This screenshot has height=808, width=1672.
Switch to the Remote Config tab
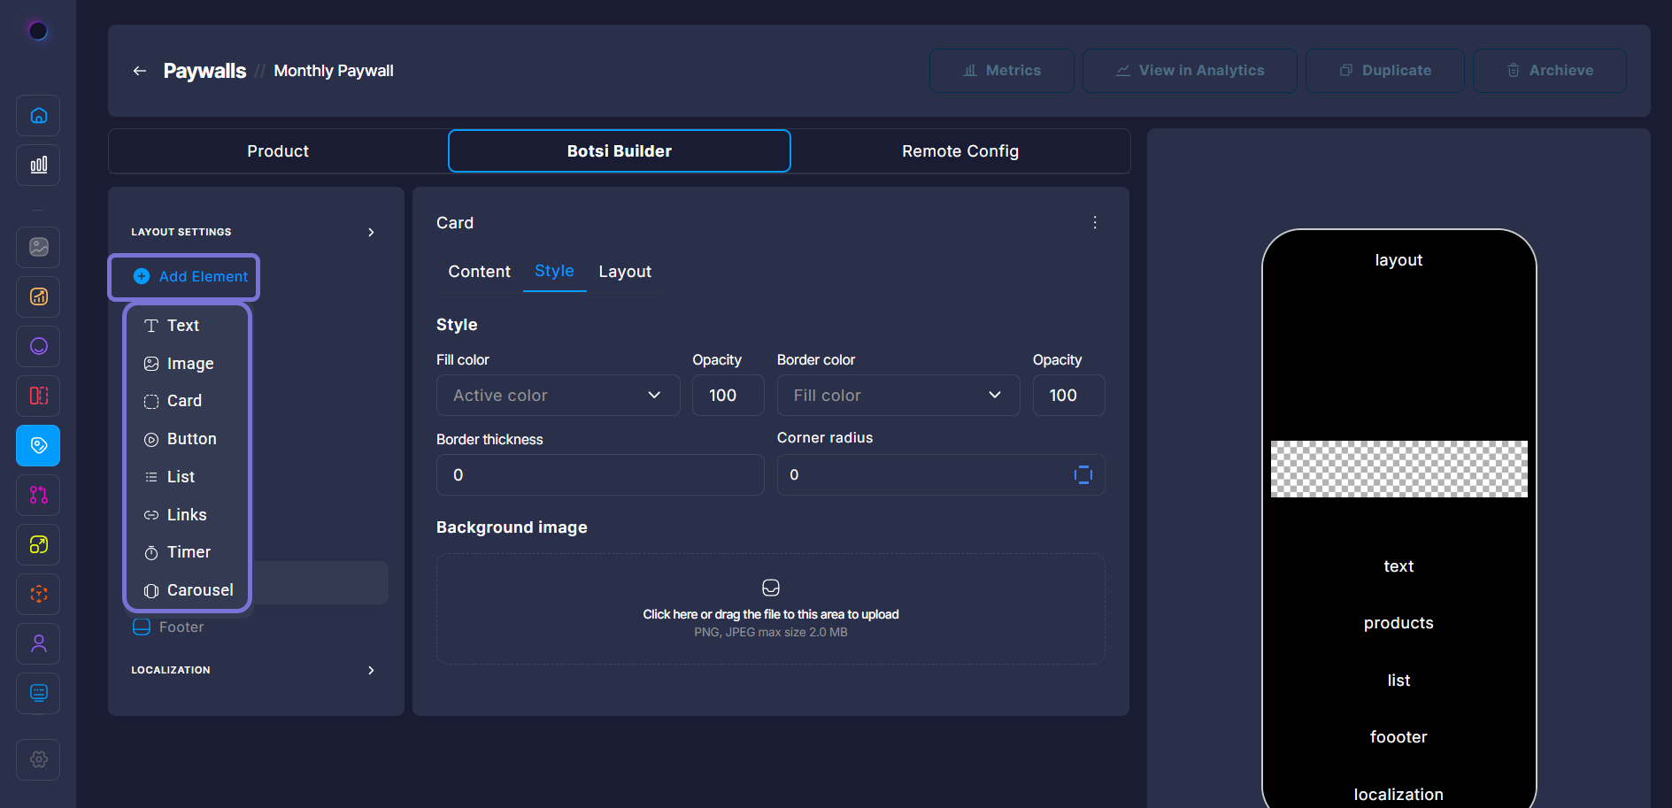959,151
